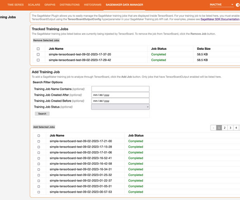Click Completed status of job 09-02-2023-00-57-53
Image resolution: width=240 pixels, height=200 pixels.
point(136,192)
